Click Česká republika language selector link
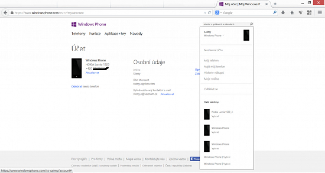The height and width of the screenshot is (173, 325). point(178,165)
